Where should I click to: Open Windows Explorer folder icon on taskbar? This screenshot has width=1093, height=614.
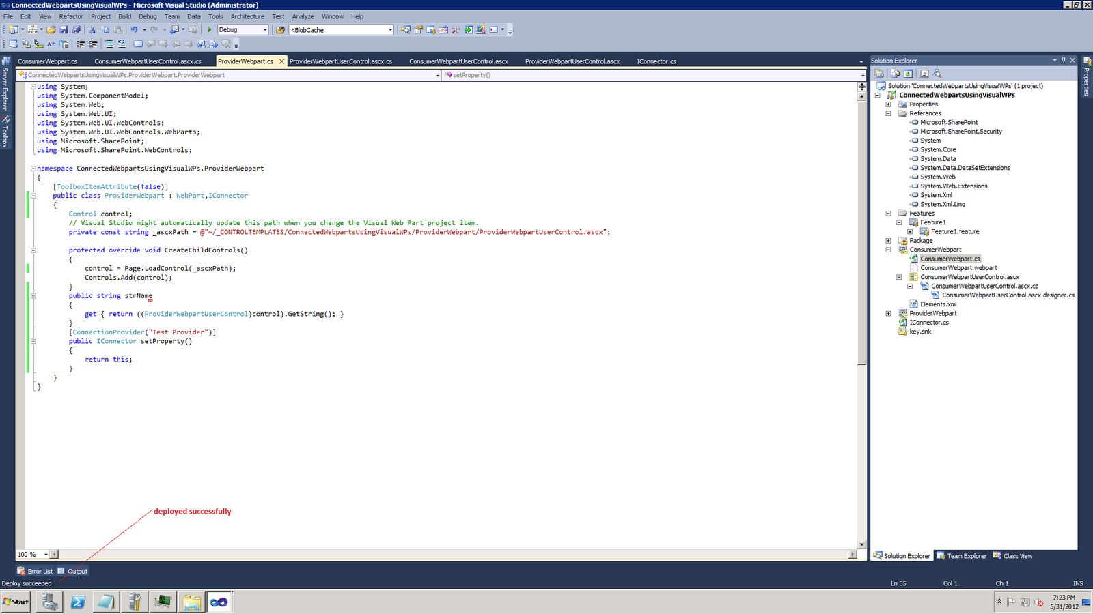point(191,602)
